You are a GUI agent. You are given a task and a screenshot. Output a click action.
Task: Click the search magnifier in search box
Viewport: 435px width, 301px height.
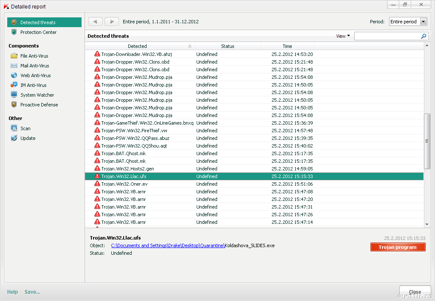pos(423,36)
